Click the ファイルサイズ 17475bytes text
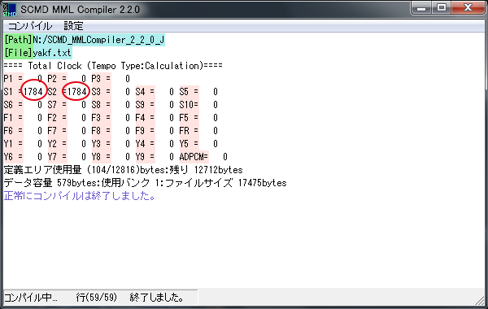 pos(226,183)
